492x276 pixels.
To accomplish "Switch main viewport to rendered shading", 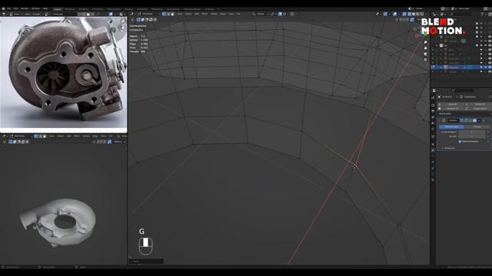I will pyautogui.click(x=422, y=14).
